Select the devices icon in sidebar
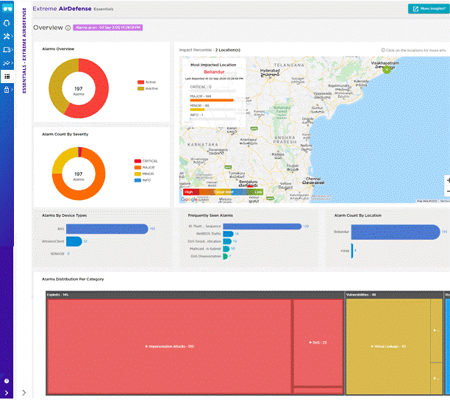The width and height of the screenshot is (450, 400). tap(7, 49)
